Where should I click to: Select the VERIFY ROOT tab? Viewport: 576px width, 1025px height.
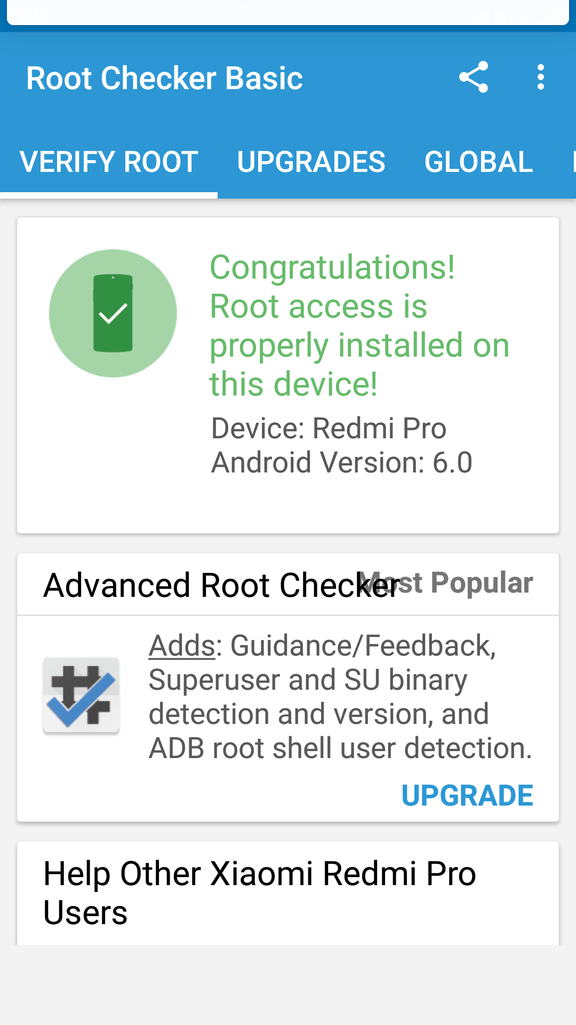[x=109, y=162]
